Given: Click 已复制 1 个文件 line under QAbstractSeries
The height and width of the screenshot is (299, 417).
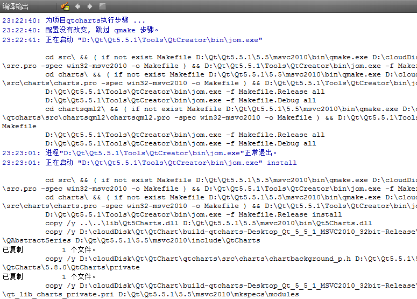Looking at the screenshot, I should point(49,250).
